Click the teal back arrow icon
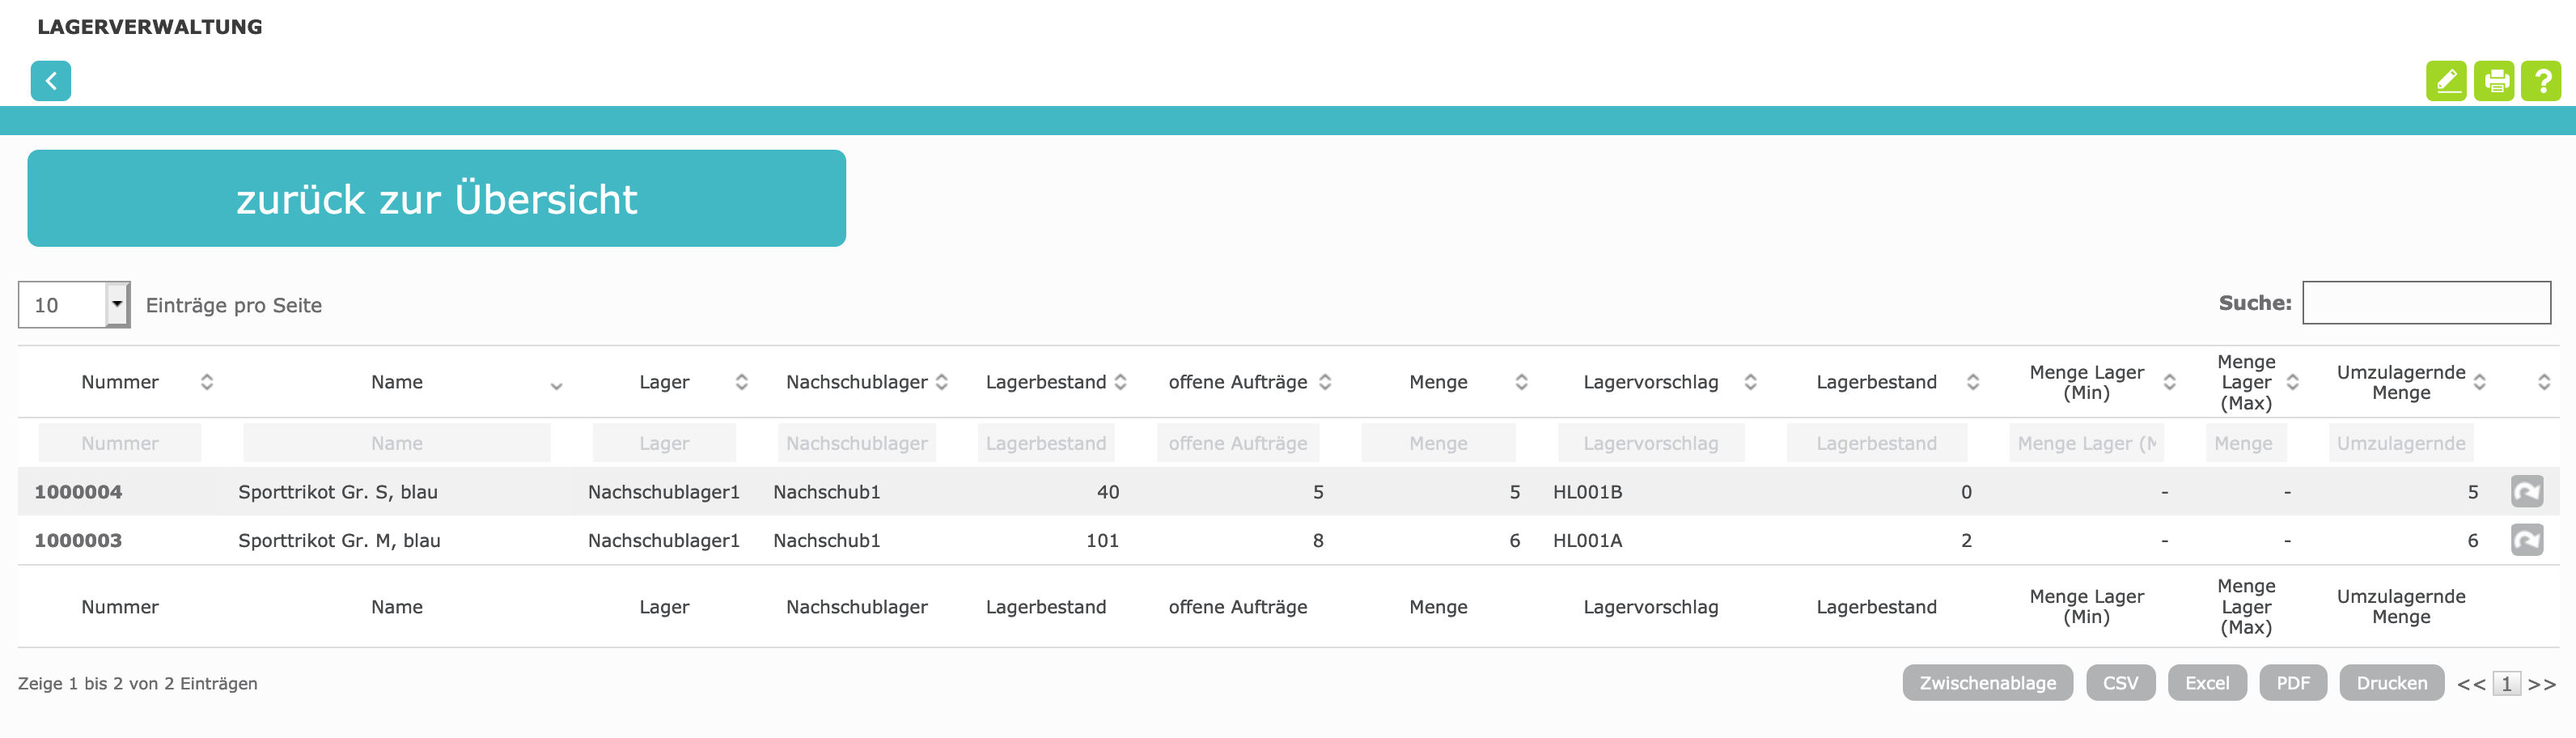 coord(50,81)
